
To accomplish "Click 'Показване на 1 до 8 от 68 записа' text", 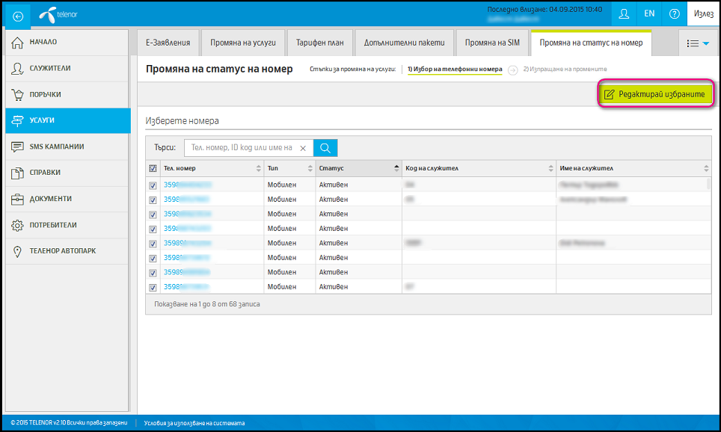I will 207,304.
